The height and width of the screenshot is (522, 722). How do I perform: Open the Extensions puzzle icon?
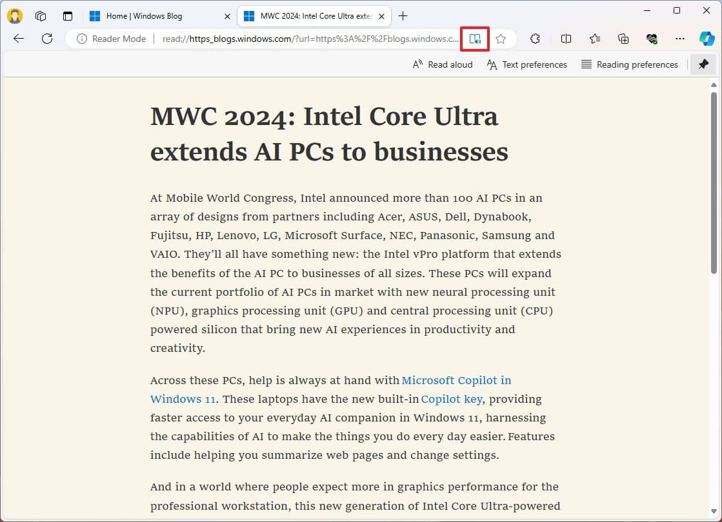tap(535, 39)
